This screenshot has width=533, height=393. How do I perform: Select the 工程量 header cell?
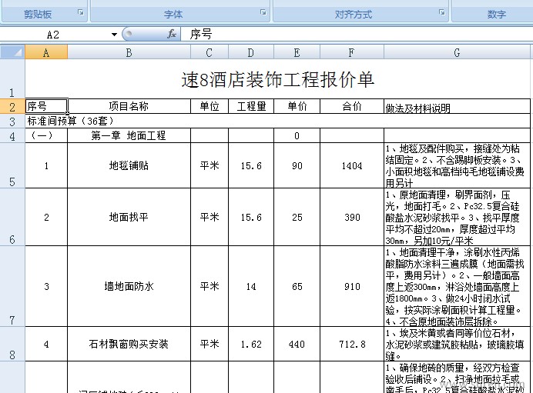coord(251,106)
